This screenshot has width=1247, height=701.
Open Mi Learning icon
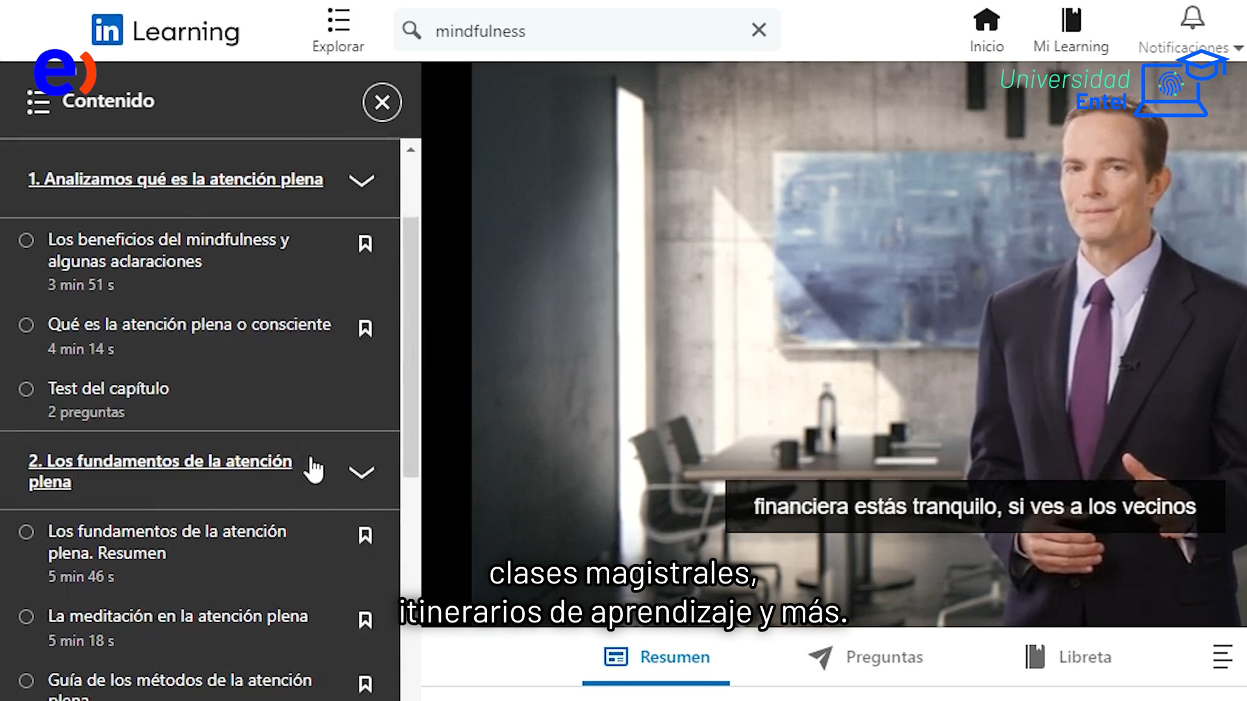pos(1070,21)
